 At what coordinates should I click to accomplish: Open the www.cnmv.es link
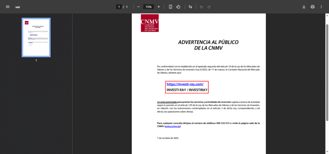(x=173, y=126)
